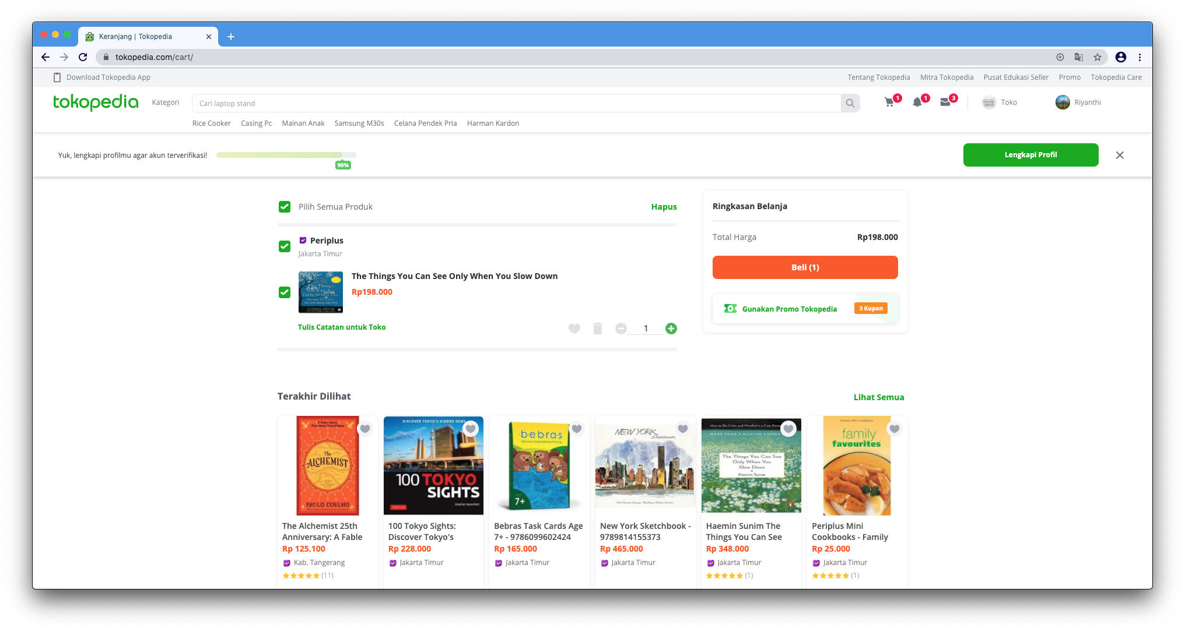Click Casing Pc search suggestion

point(257,123)
